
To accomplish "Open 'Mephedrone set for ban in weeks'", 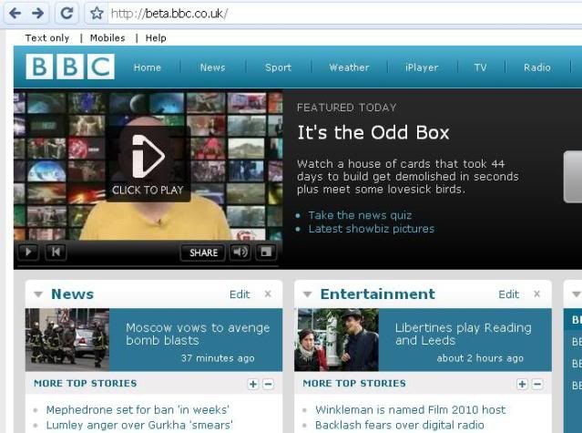I will 138,410.
